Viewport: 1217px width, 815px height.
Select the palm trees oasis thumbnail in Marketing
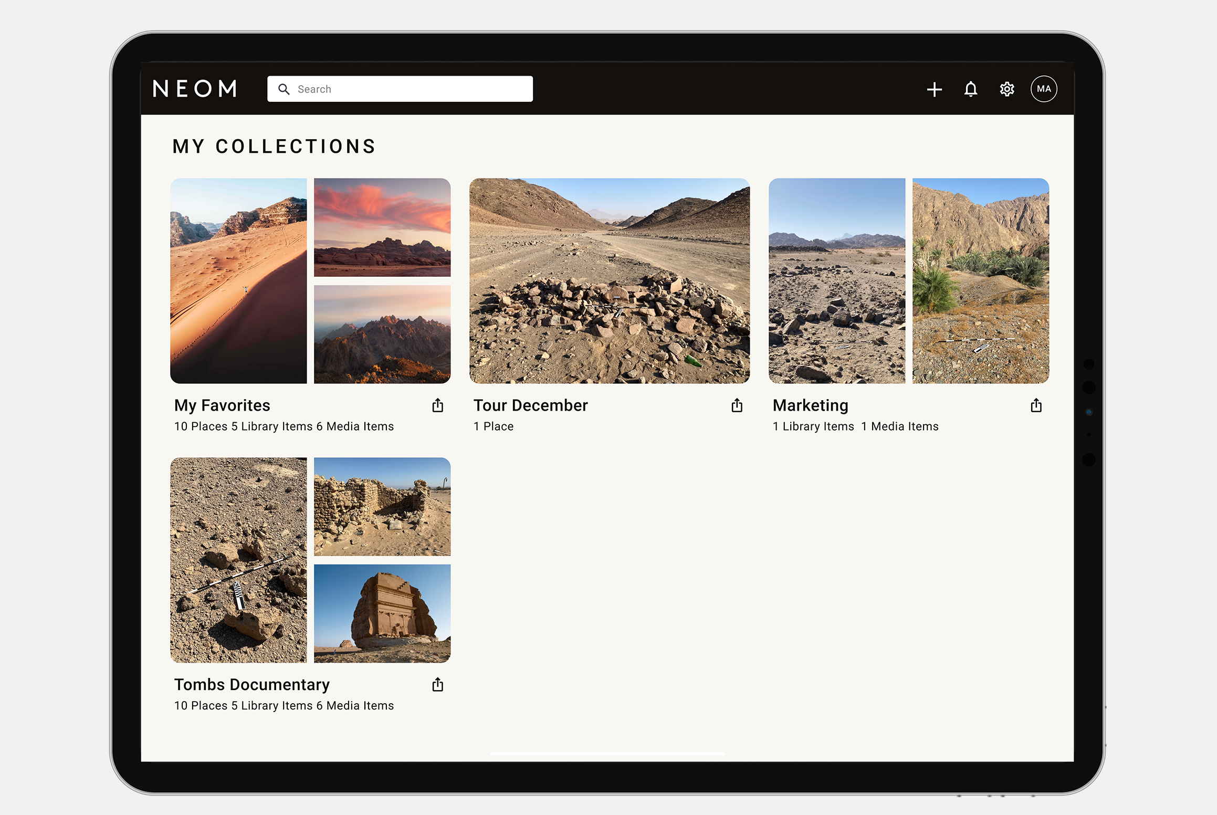point(981,281)
